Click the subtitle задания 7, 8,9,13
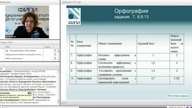Viewport: 192px width, 108px height. coord(131,17)
